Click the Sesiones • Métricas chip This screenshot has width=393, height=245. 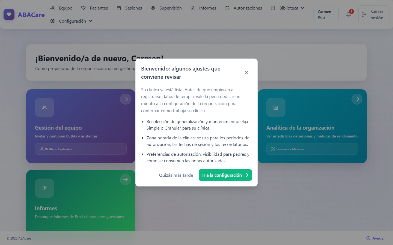(312, 149)
